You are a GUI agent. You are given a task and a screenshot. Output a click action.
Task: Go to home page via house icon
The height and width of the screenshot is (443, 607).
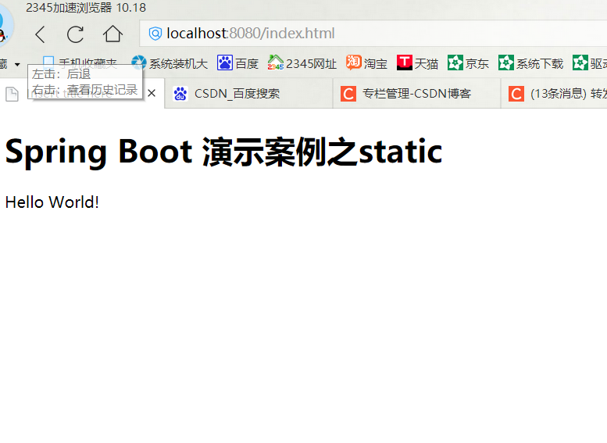point(112,34)
